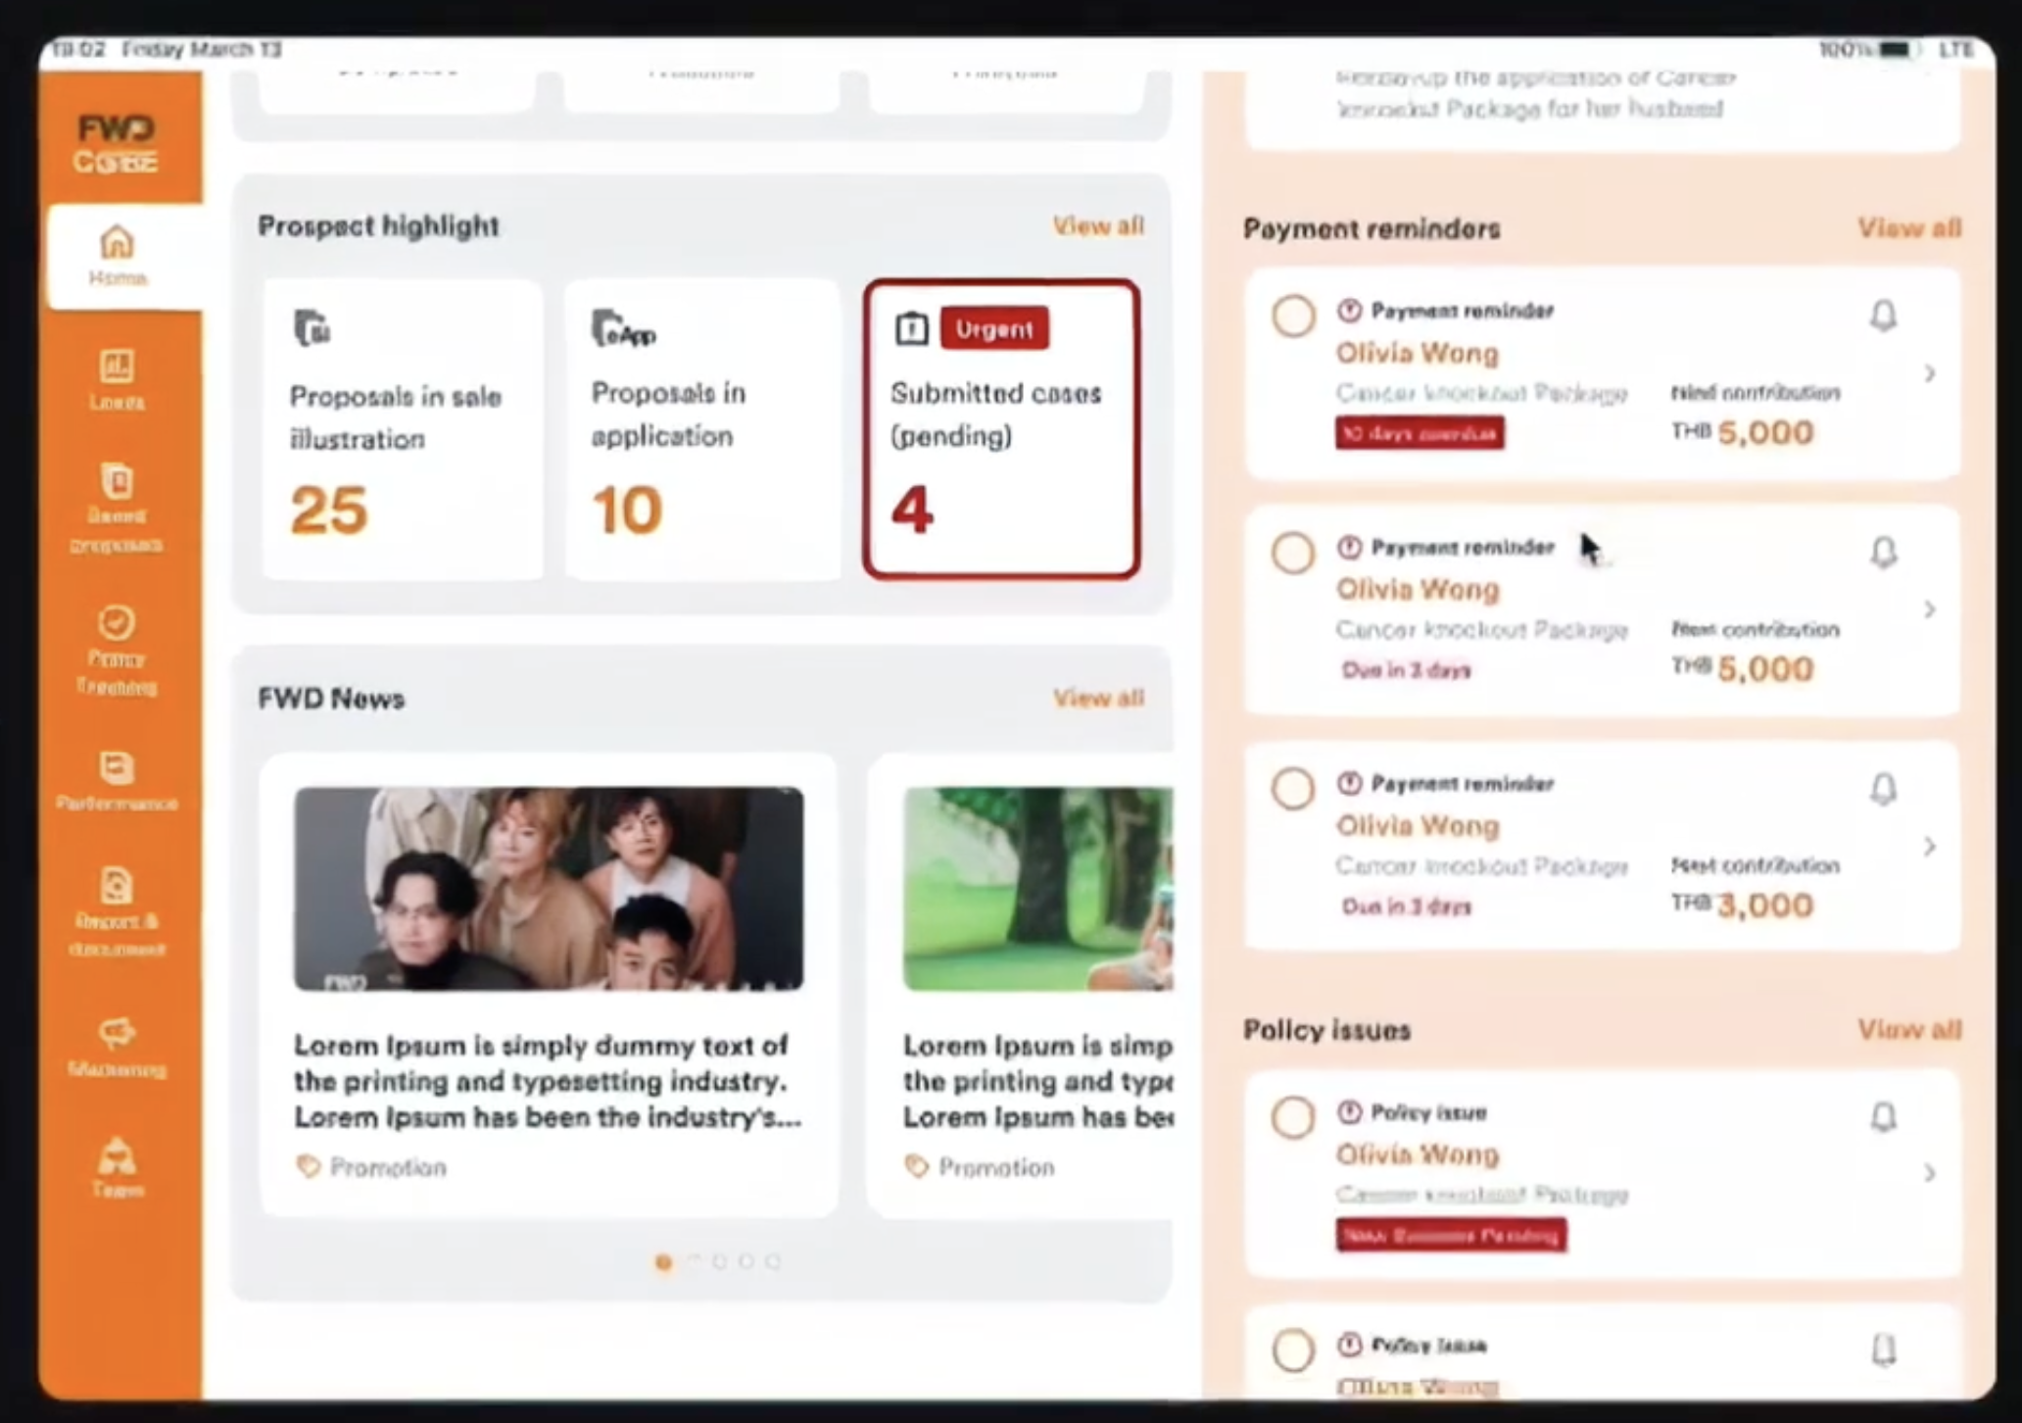The image size is (2022, 1423).
Task: Expand THB 3,000 reminder chevron
Action: pos(1929,846)
